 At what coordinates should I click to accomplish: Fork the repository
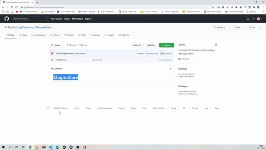pyautogui.click(x=252, y=27)
